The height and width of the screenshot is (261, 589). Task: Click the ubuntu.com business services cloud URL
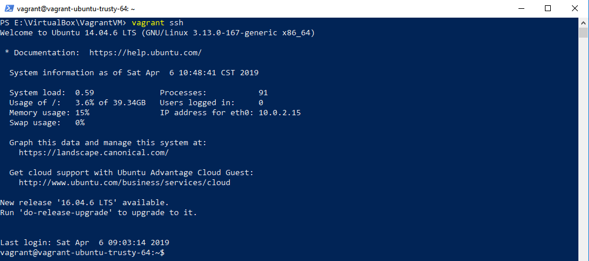point(124,182)
